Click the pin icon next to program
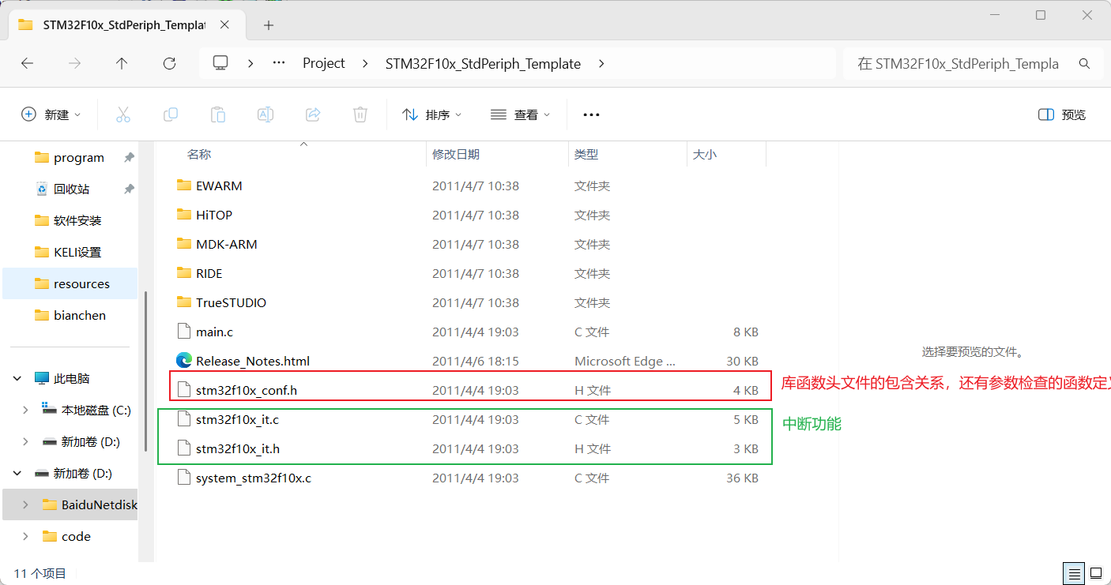 point(129,158)
